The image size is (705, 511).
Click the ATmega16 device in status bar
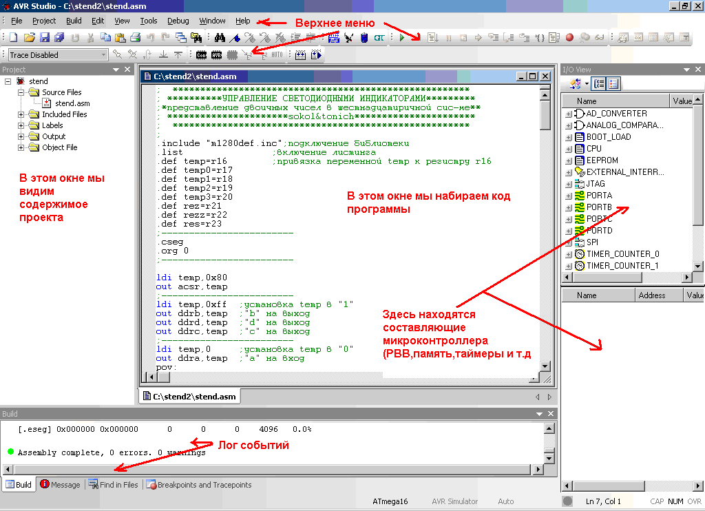(x=390, y=501)
